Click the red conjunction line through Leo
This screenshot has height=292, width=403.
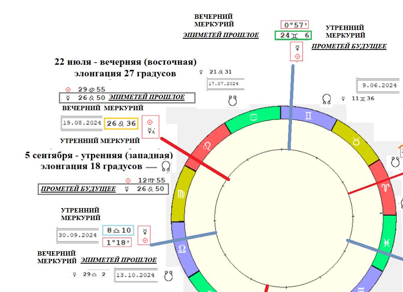click(x=195, y=159)
